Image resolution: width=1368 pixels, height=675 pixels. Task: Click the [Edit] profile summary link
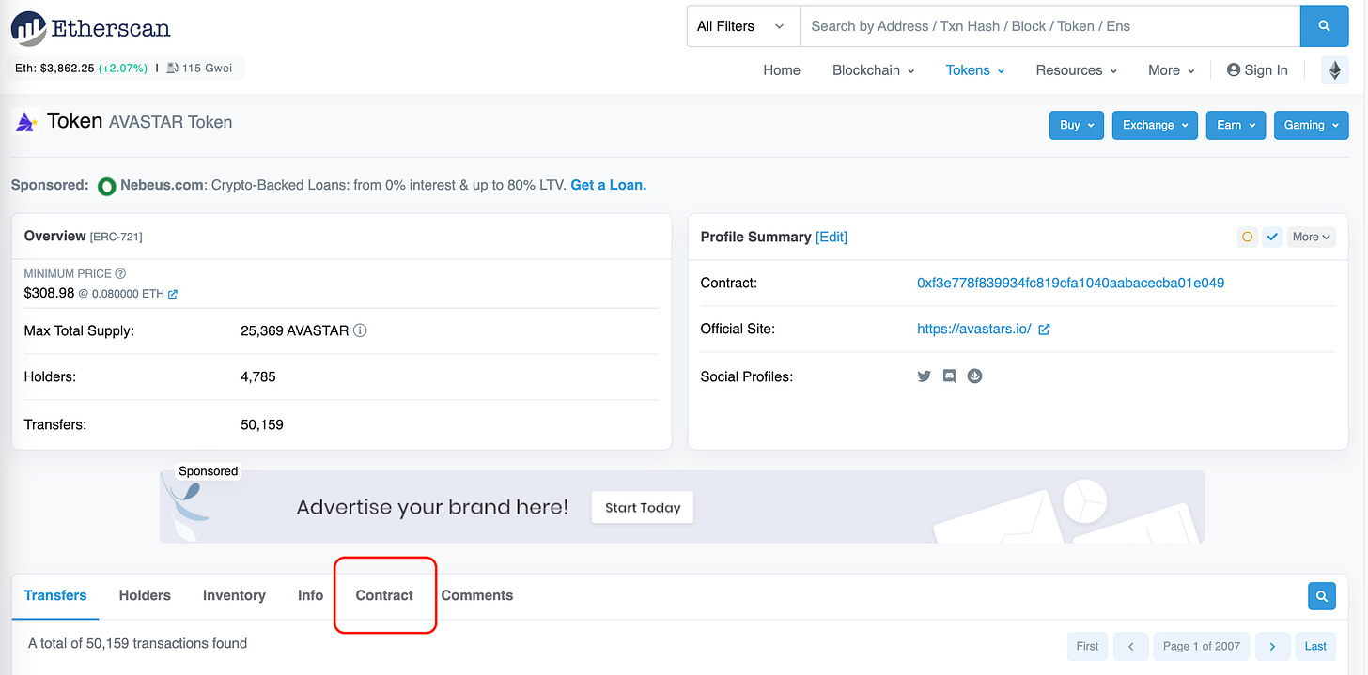click(x=832, y=237)
